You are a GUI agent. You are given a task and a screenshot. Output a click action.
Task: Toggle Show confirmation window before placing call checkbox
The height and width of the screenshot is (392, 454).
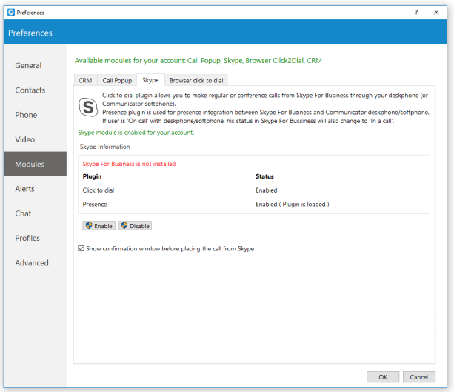coord(81,248)
